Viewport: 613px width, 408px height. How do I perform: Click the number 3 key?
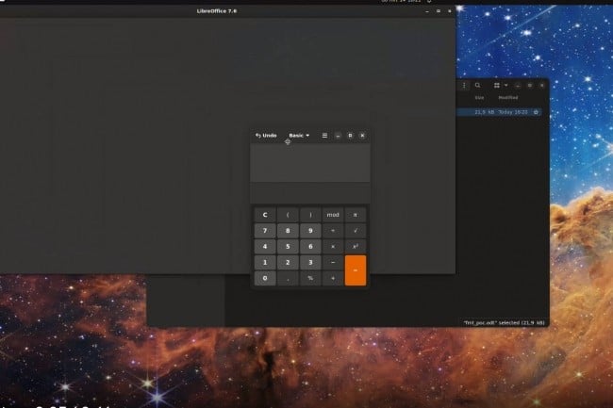coord(310,262)
